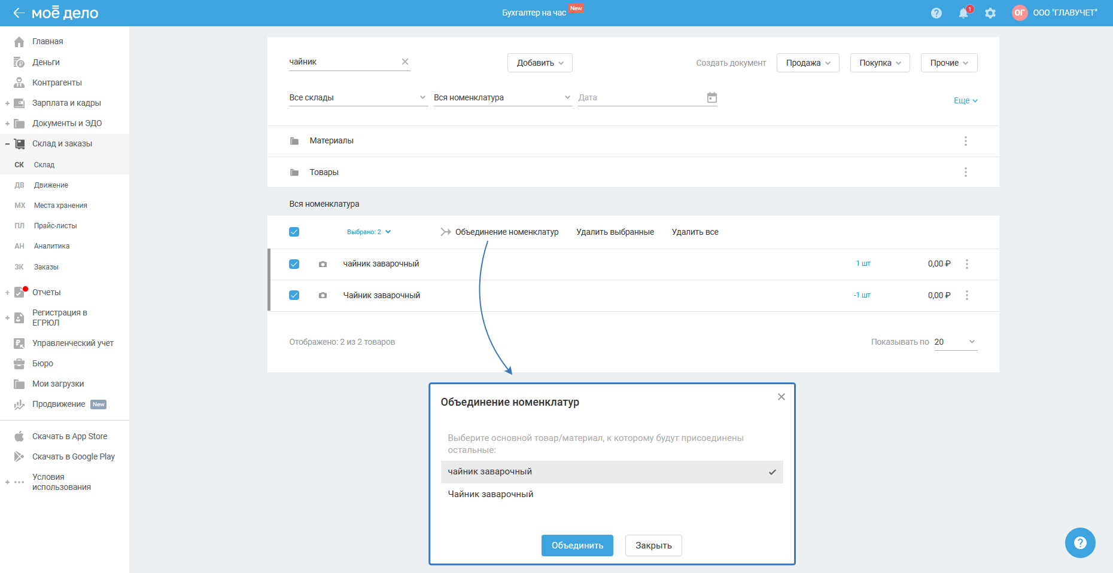1113x573 pixels.
Task: Click the Продвижение chart icon
Action: tap(19, 405)
